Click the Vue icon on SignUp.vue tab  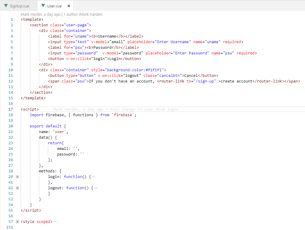(x=6, y=6)
